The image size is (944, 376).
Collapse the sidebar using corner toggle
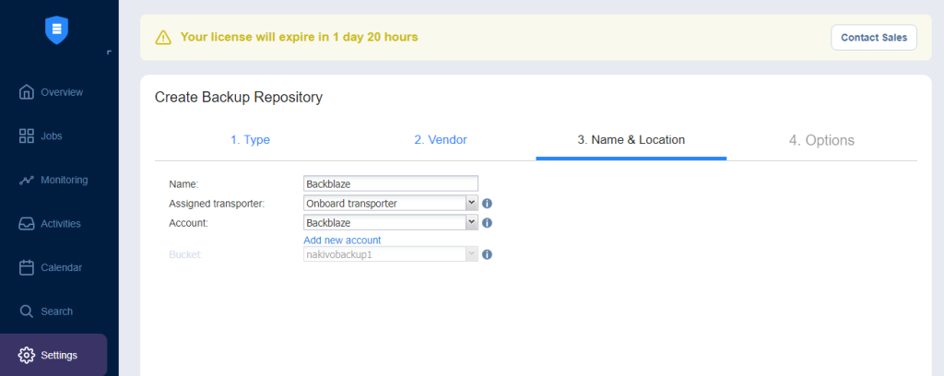click(x=109, y=53)
